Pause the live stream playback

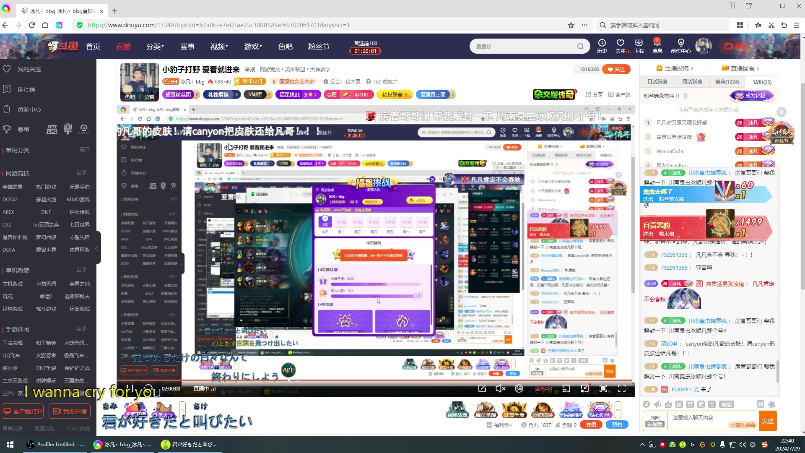point(130,389)
